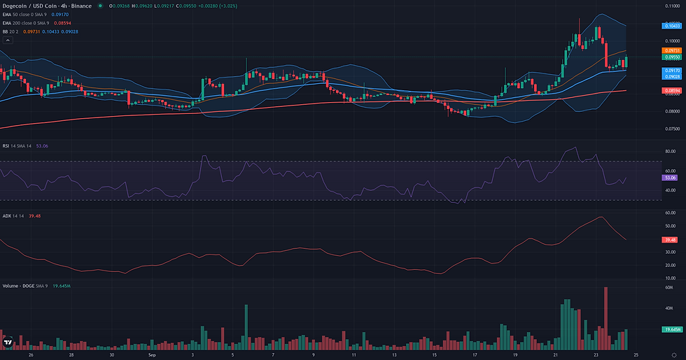Screen dimensions: 686x360
Task: Click the 5 date label on time axis
Action: (x=232, y=355)
